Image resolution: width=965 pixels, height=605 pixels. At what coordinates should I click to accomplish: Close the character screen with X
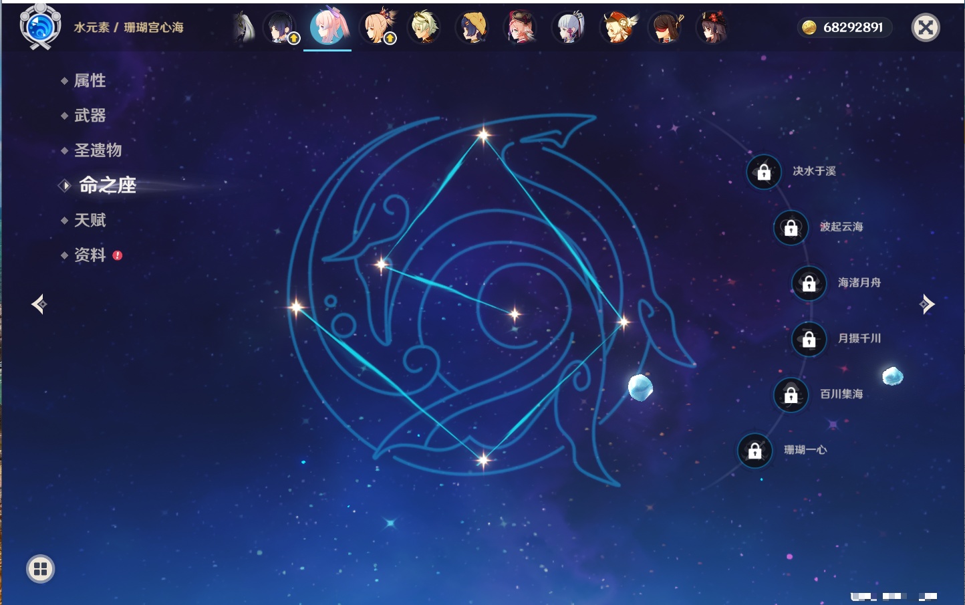[x=926, y=27]
